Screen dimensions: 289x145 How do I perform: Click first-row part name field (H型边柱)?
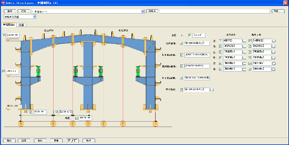click(x=233, y=41)
